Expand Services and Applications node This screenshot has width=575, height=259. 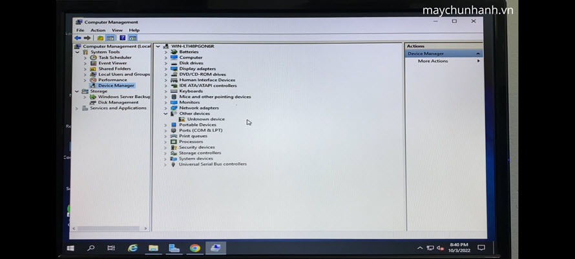point(77,108)
